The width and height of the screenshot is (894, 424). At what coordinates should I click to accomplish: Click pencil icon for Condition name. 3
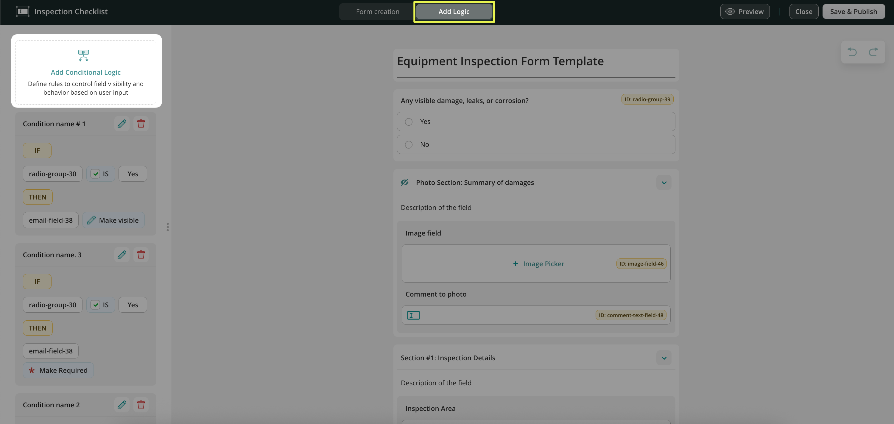122,255
